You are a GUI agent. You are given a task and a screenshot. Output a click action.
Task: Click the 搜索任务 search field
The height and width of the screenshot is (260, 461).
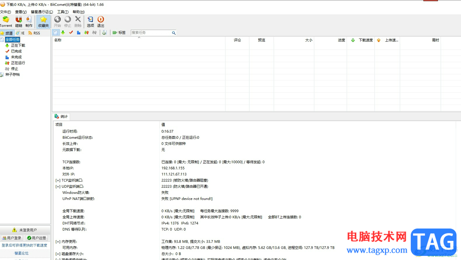coord(151,33)
